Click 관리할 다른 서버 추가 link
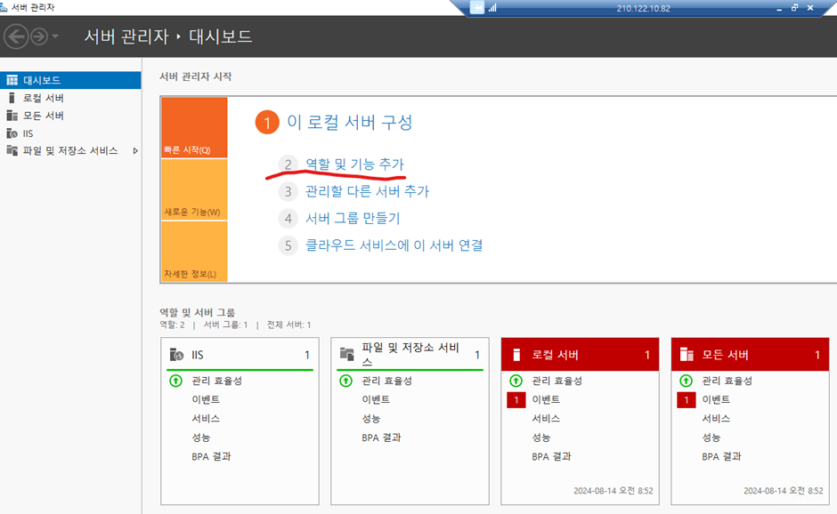 pos(367,191)
